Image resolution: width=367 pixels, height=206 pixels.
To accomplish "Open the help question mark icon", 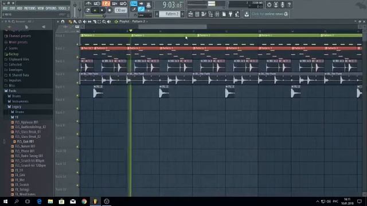I will (289, 5).
